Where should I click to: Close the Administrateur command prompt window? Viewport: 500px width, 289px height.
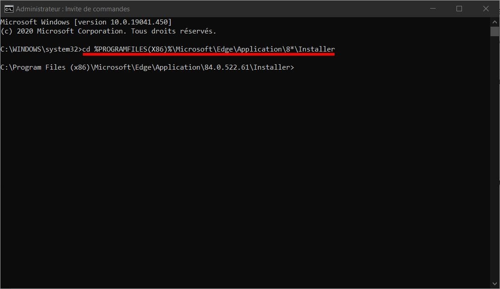pyautogui.click(x=485, y=9)
